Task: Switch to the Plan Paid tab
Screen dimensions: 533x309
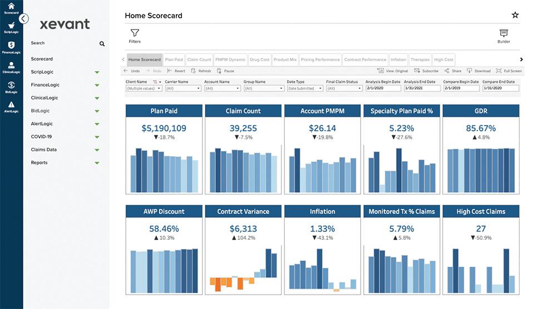Action: pyautogui.click(x=174, y=59)
